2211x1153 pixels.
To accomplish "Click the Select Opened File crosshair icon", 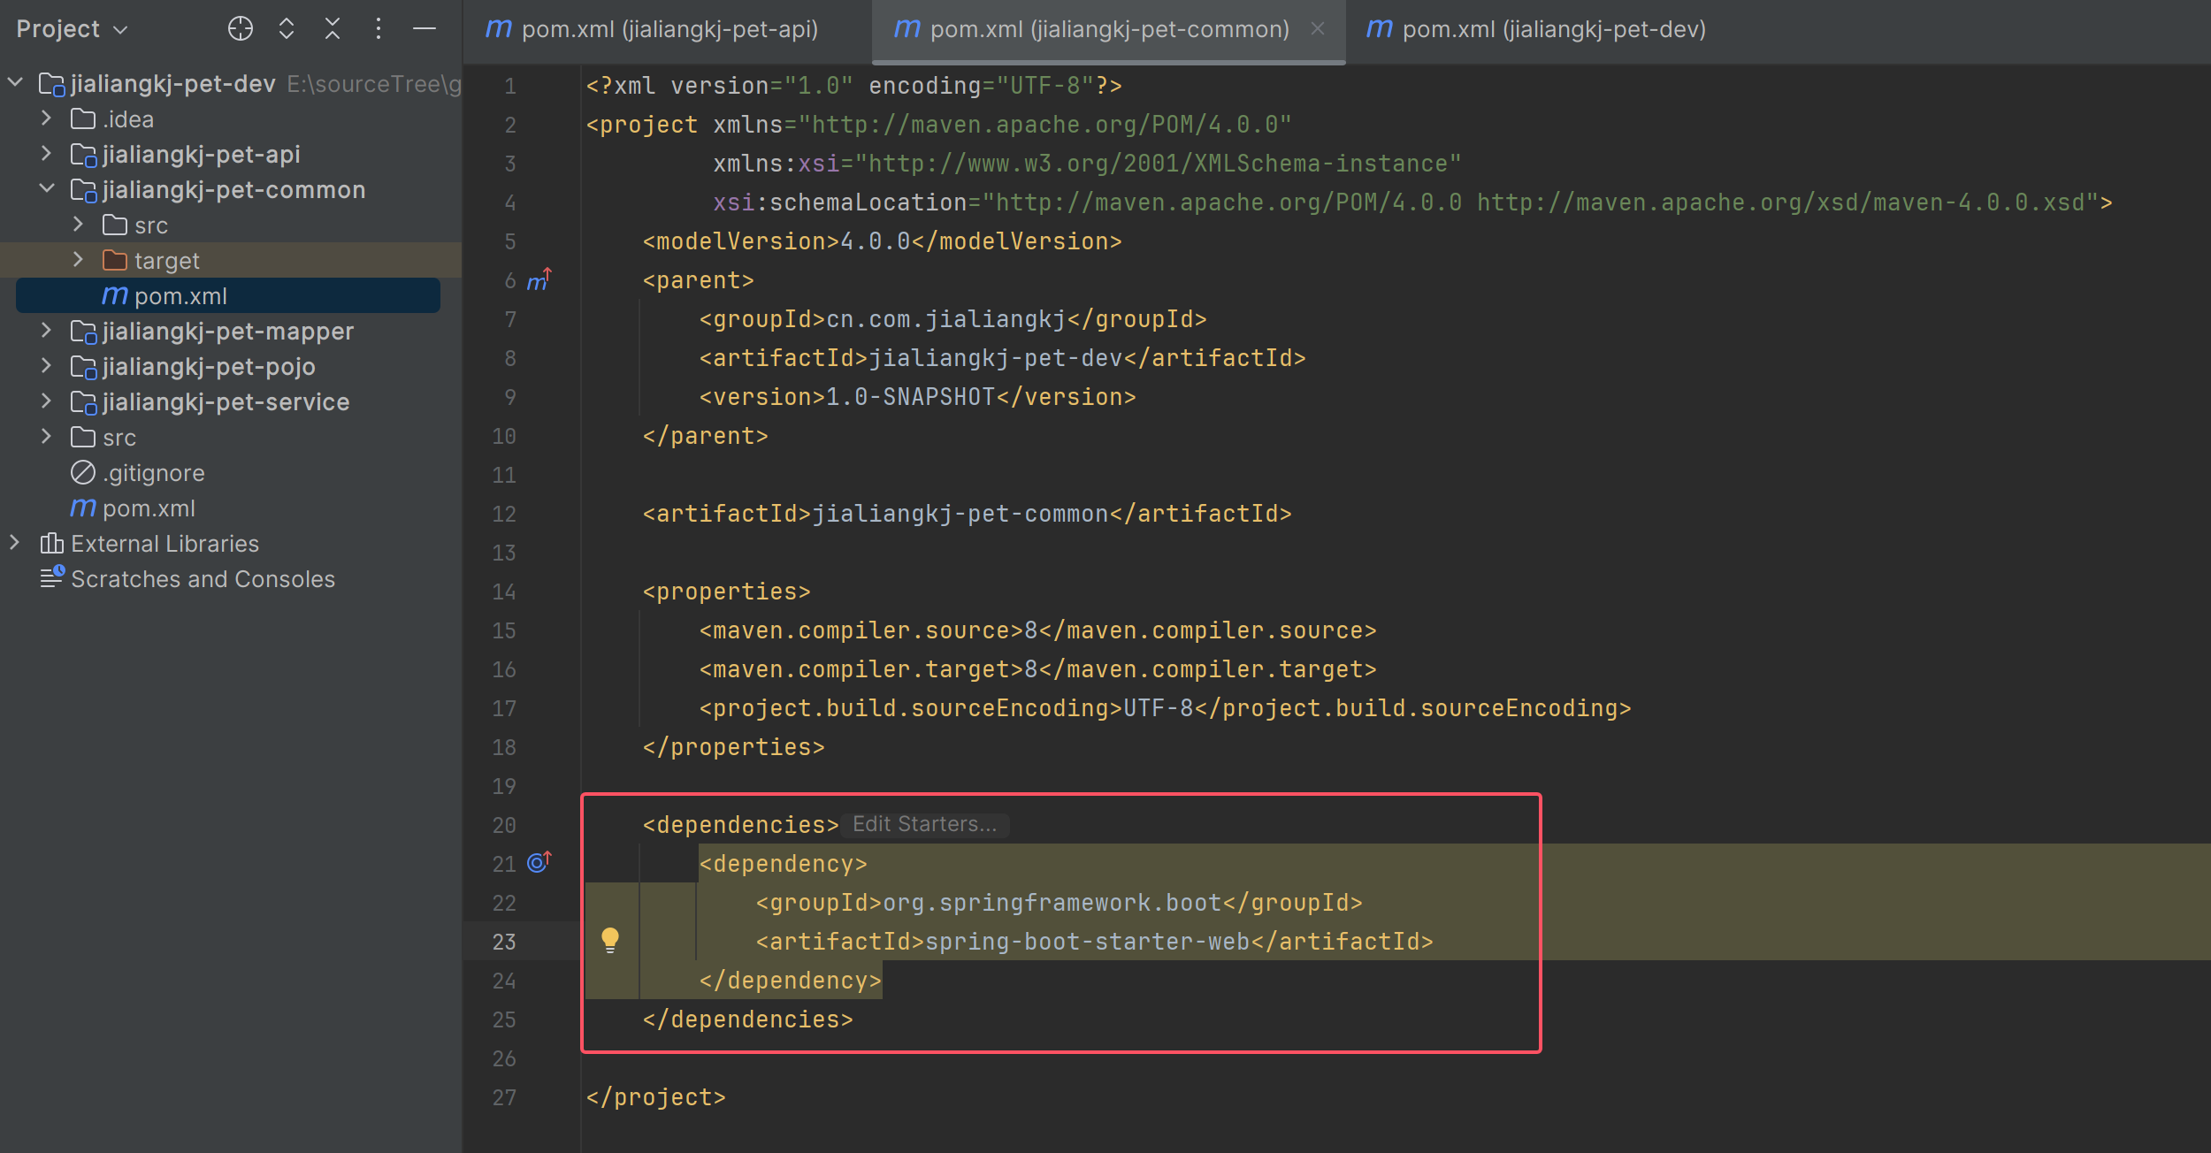I will click(240, 29).
